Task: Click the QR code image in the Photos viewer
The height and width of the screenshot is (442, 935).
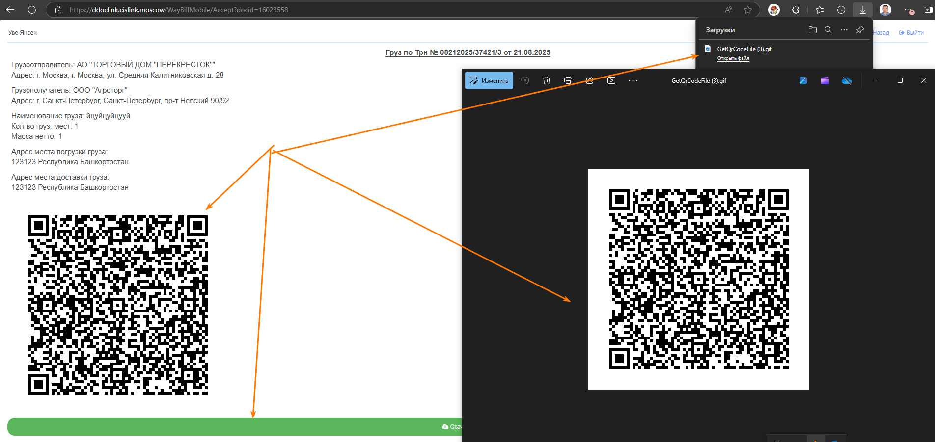Action: pyautogui.click(x=699, y=279)
